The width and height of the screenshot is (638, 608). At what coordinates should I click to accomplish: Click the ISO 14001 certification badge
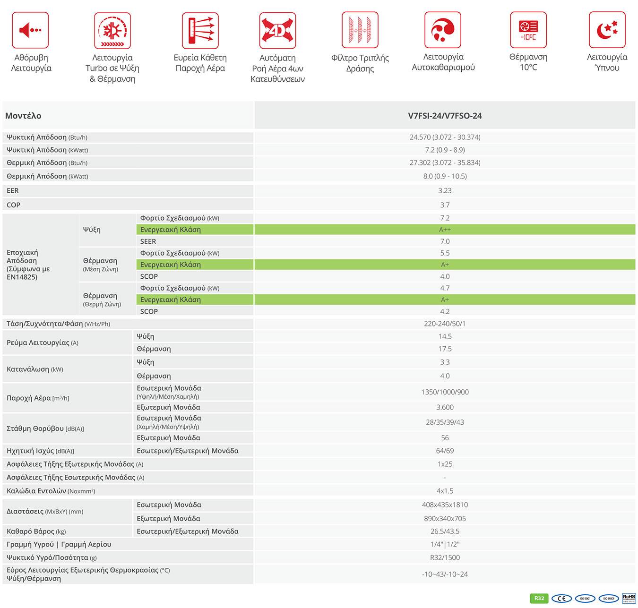point(608,599)
